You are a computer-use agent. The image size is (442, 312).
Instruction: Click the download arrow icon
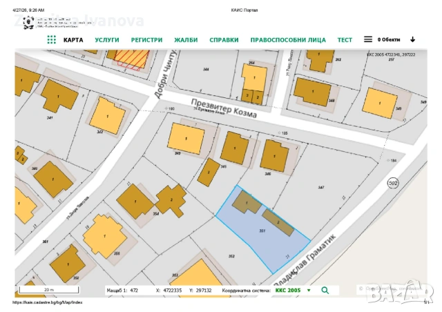[413, 40]
